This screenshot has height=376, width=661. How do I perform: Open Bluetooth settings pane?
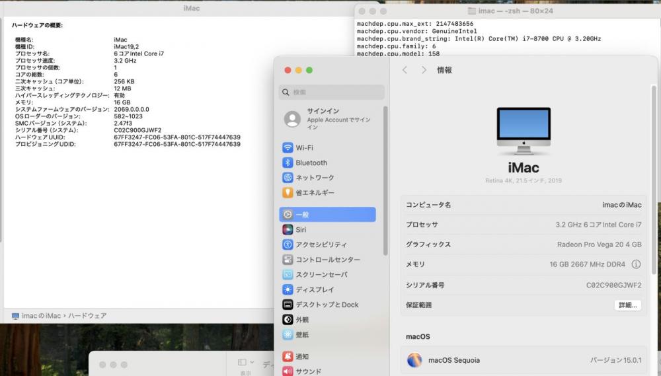311,163
